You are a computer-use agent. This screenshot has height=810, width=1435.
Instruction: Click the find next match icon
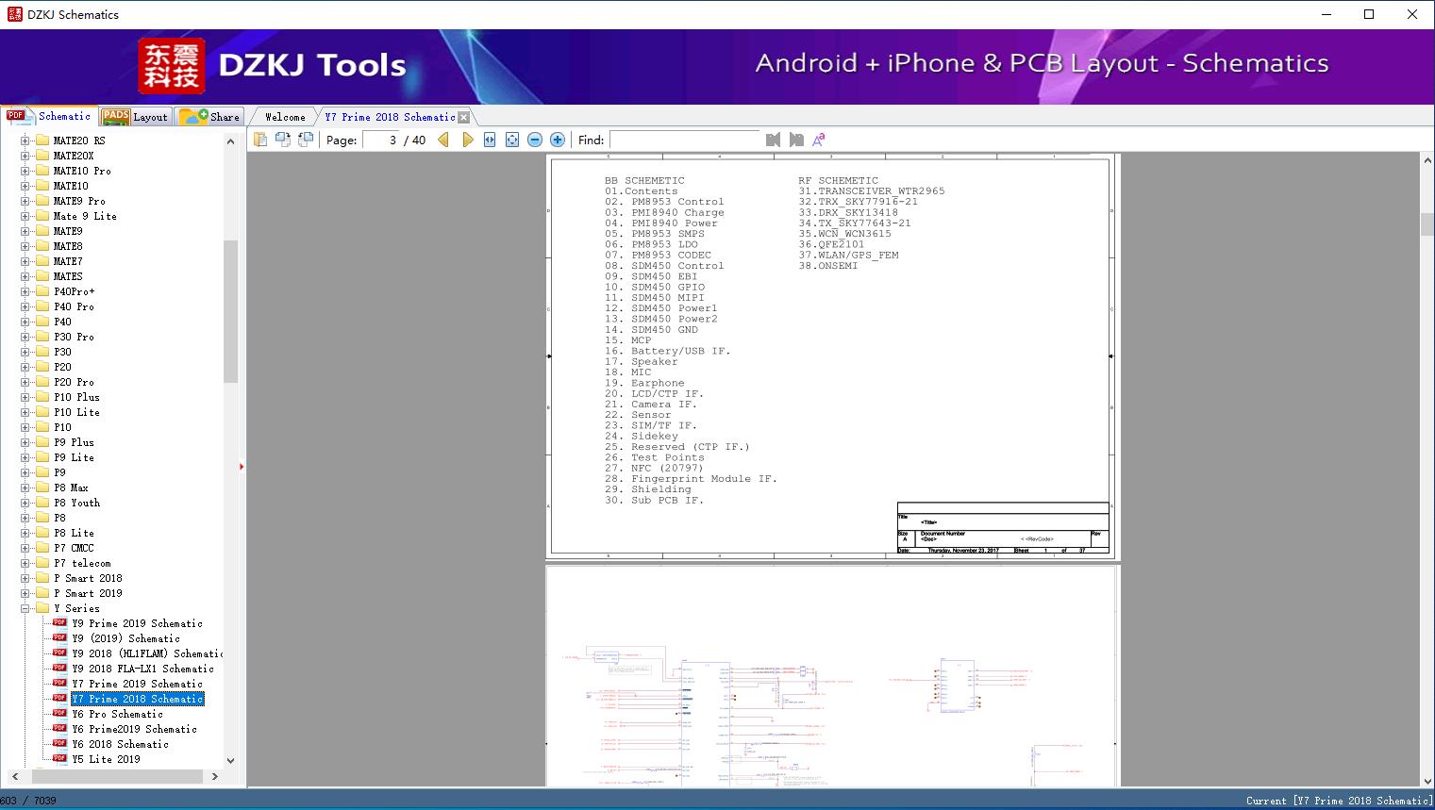pyautogui.click(x=796, y=140)
